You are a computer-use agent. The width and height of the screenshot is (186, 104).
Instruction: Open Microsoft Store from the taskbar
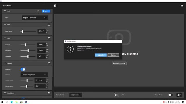pyautogui.click(x=21, y=102)
